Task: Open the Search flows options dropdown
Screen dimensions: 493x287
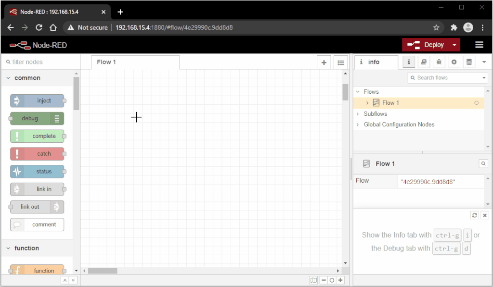Action: coord(484,77)
